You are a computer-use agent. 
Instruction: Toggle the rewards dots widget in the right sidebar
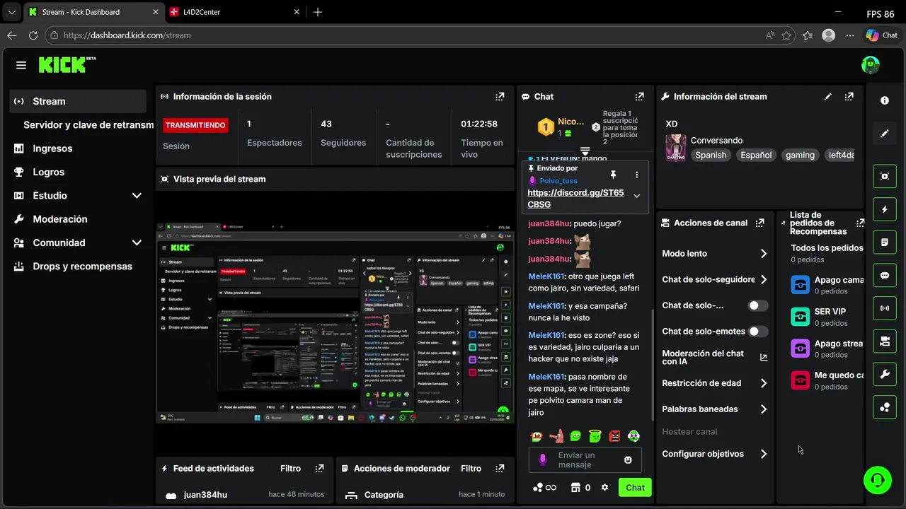click(x=885, y=407)
